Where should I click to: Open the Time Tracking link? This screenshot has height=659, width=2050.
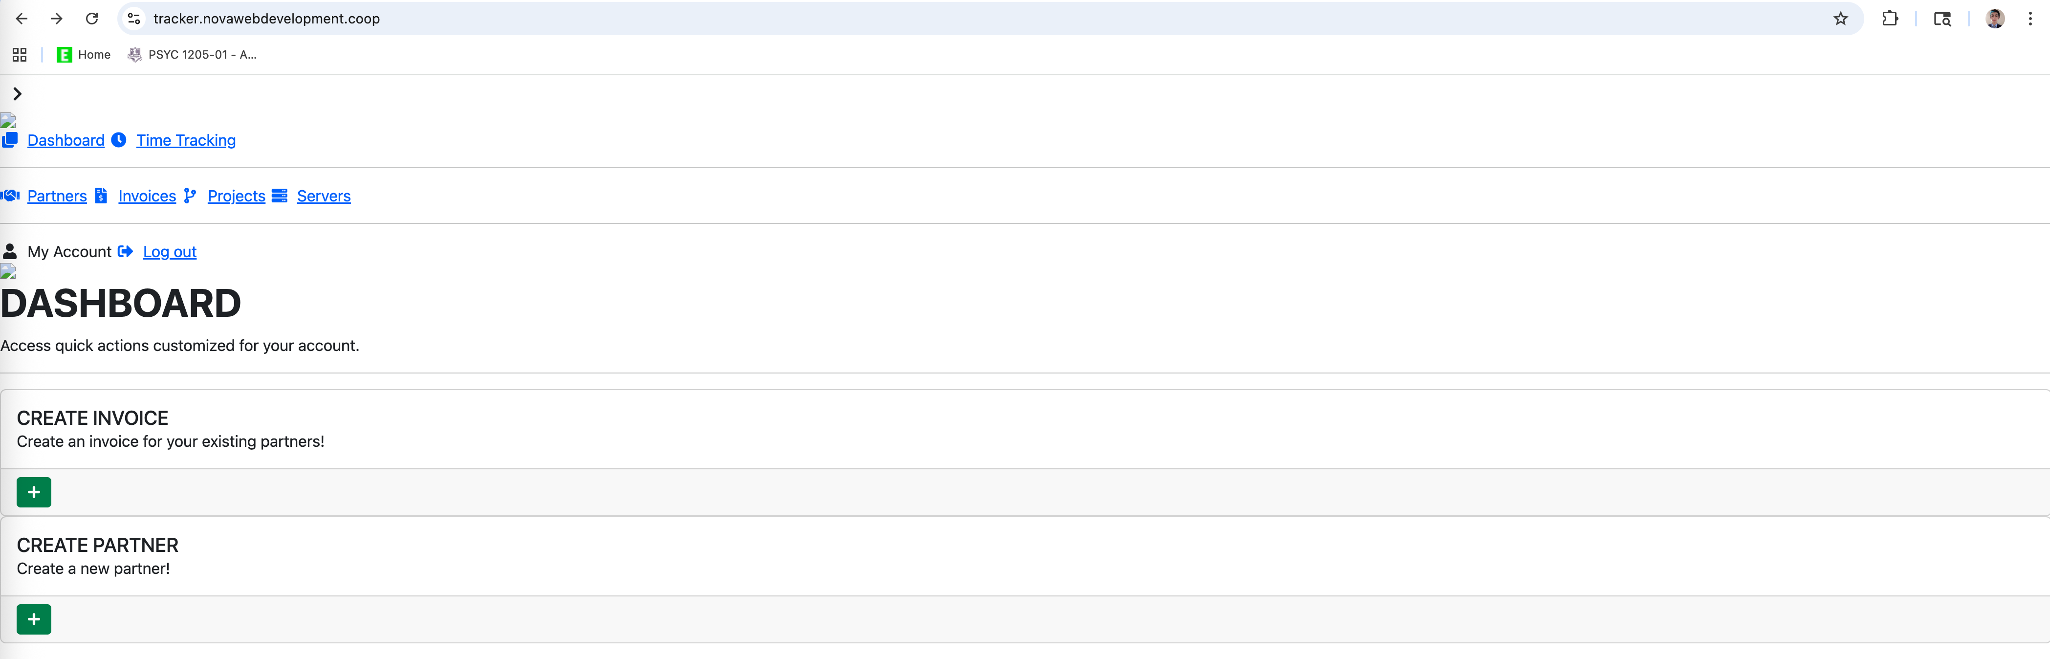click(x=185, y=141)
